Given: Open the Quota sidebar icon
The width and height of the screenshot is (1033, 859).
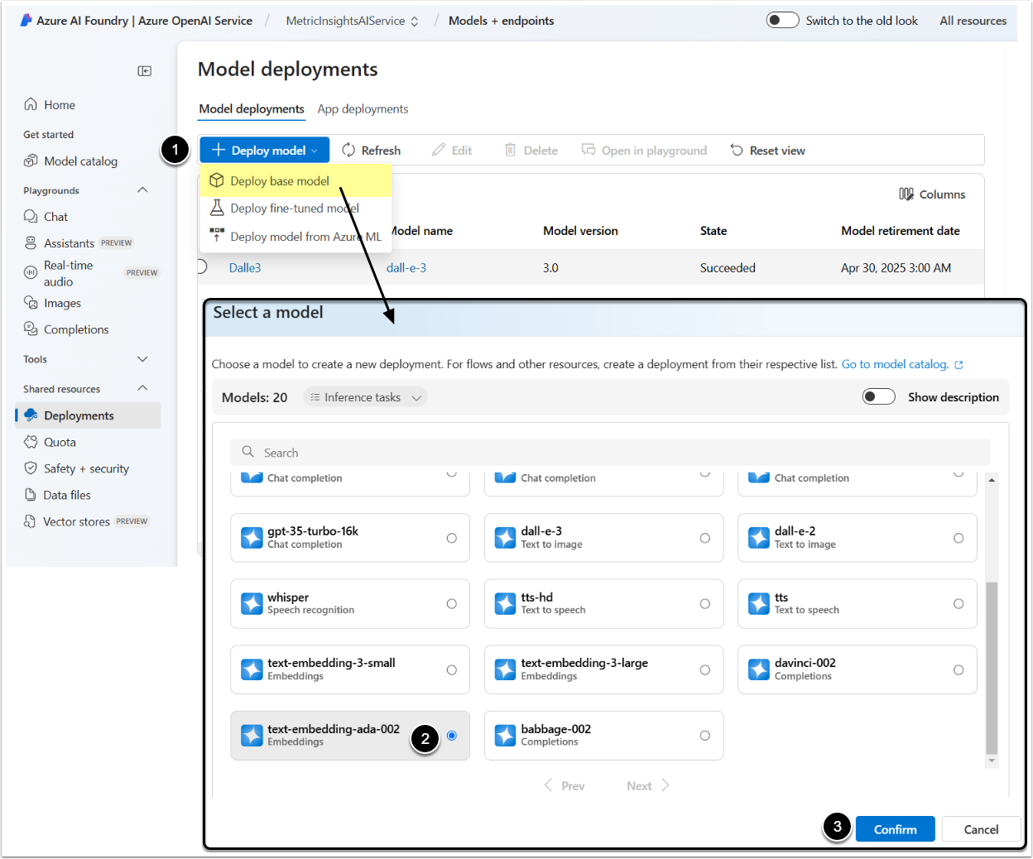Looking at the screenshot, I should (31, 442).
